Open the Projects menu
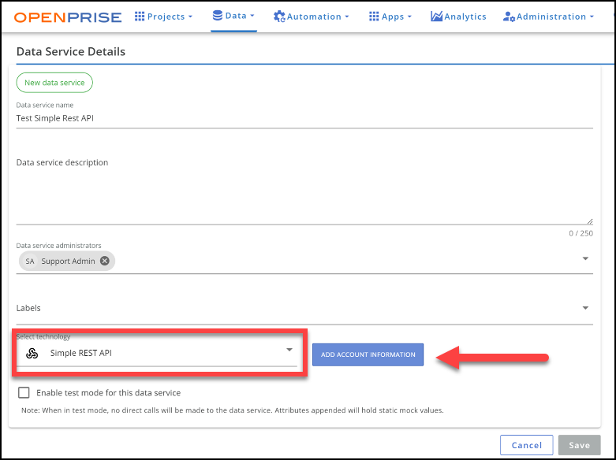The image size is (616, 460). click(164, 17)
